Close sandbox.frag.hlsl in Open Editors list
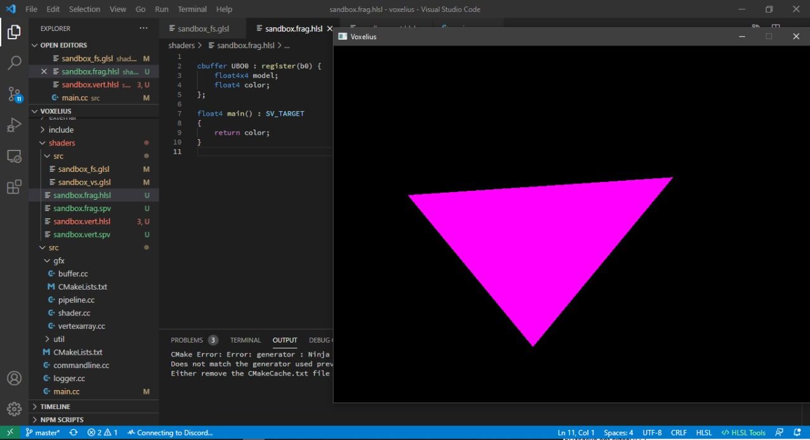Screen dimensions: 810x440 44,71
